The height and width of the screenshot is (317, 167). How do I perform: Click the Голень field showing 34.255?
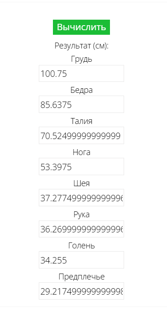(81, 260)
